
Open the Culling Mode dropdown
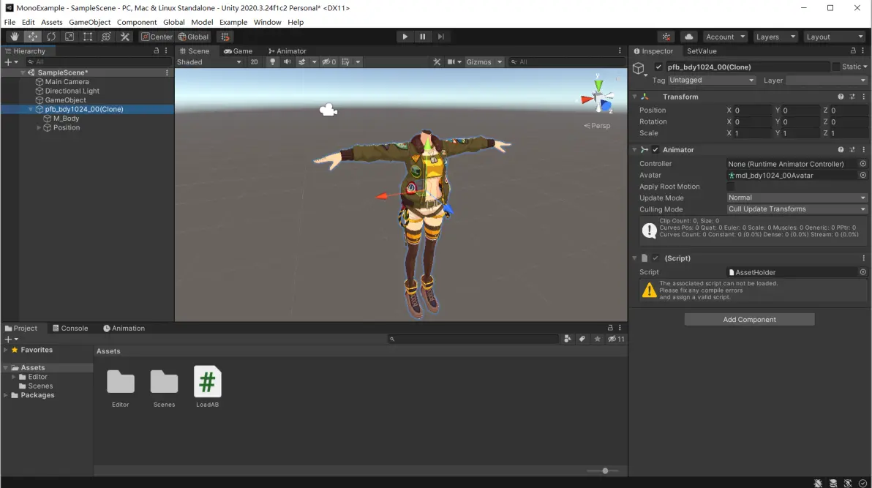coord(796,209)
